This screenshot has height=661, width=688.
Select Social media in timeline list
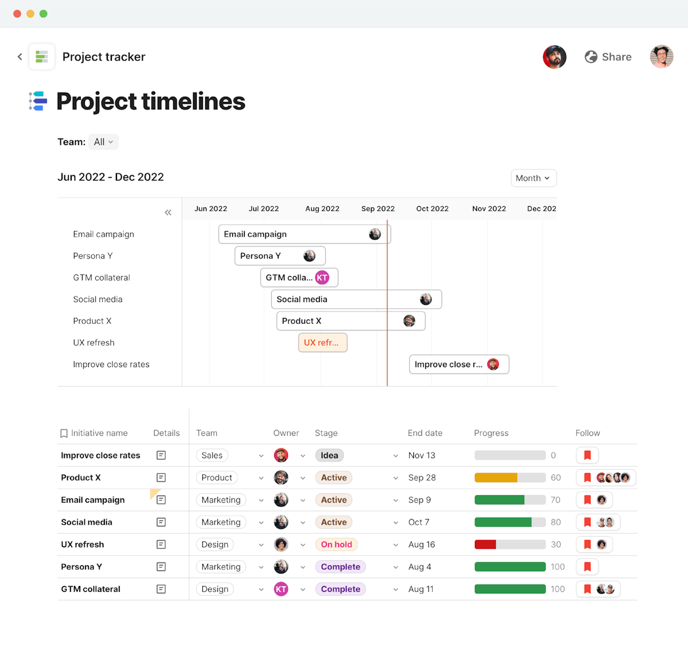[x=98, y=300]
